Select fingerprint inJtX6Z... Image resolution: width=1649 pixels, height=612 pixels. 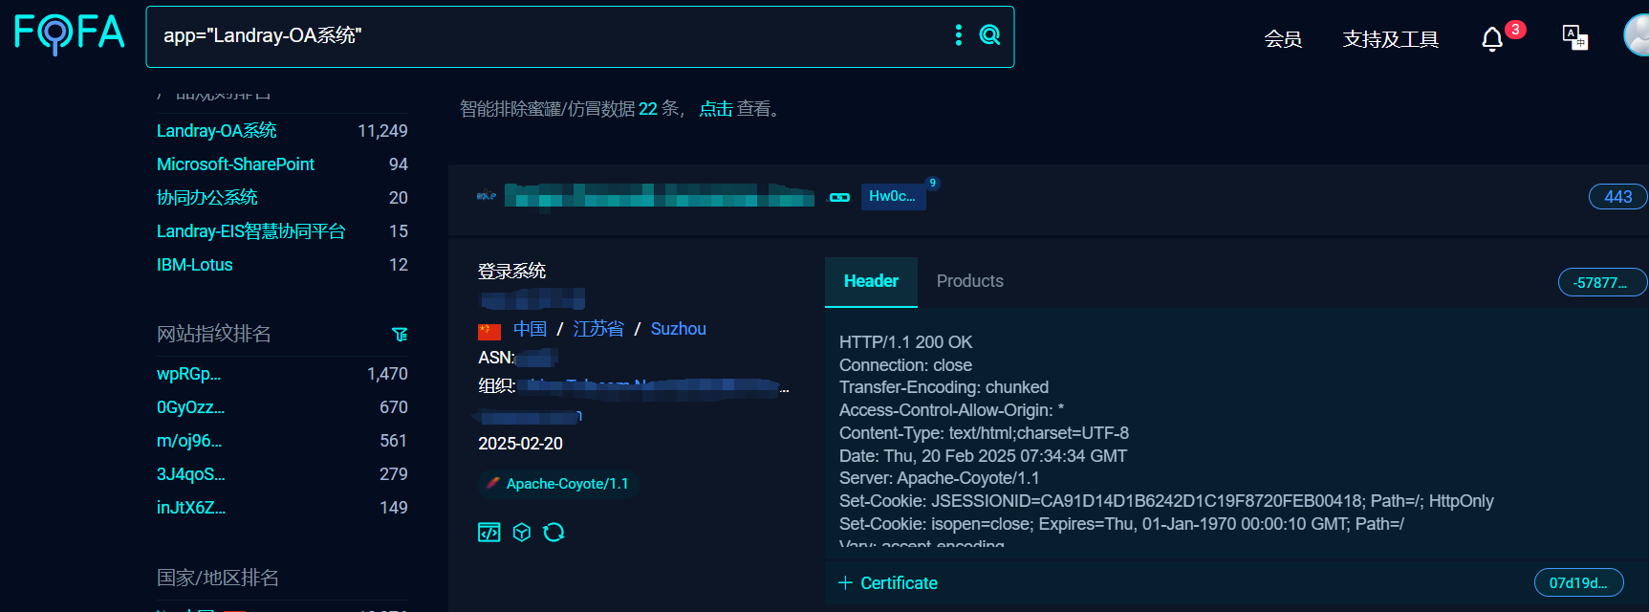pyautogui.click(x=191, y=508)
